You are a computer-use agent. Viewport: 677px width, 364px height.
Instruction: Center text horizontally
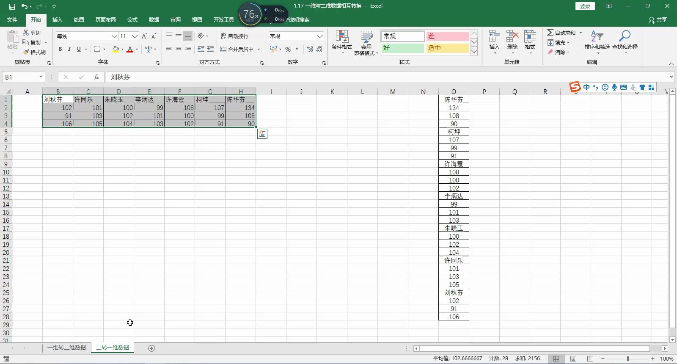[x=179, y=49]
